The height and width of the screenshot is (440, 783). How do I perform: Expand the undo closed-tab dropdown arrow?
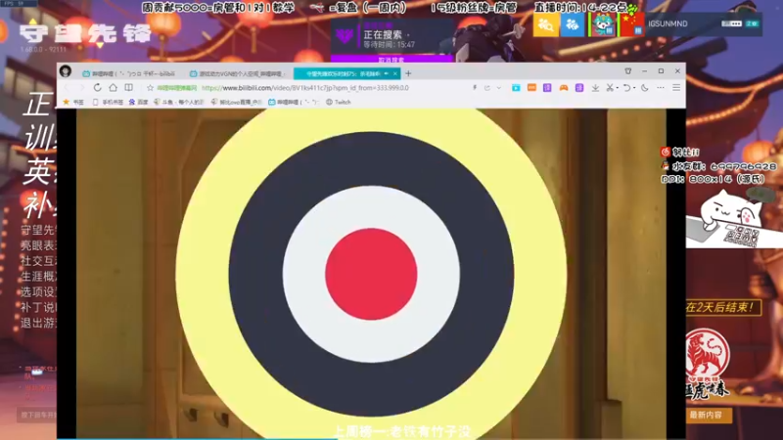click(x=634, y=88)
